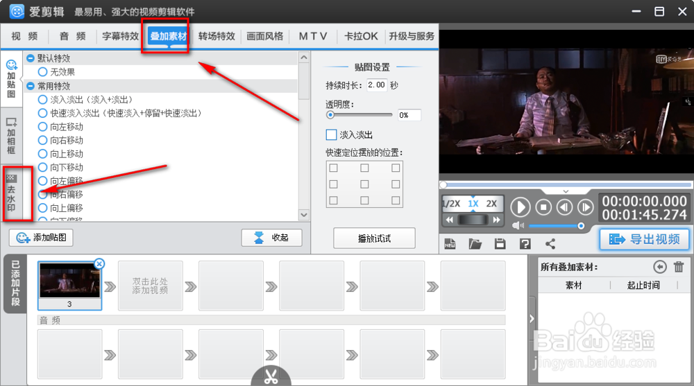
Task: Set playback speed to 2X
Action: pos(491,204)
